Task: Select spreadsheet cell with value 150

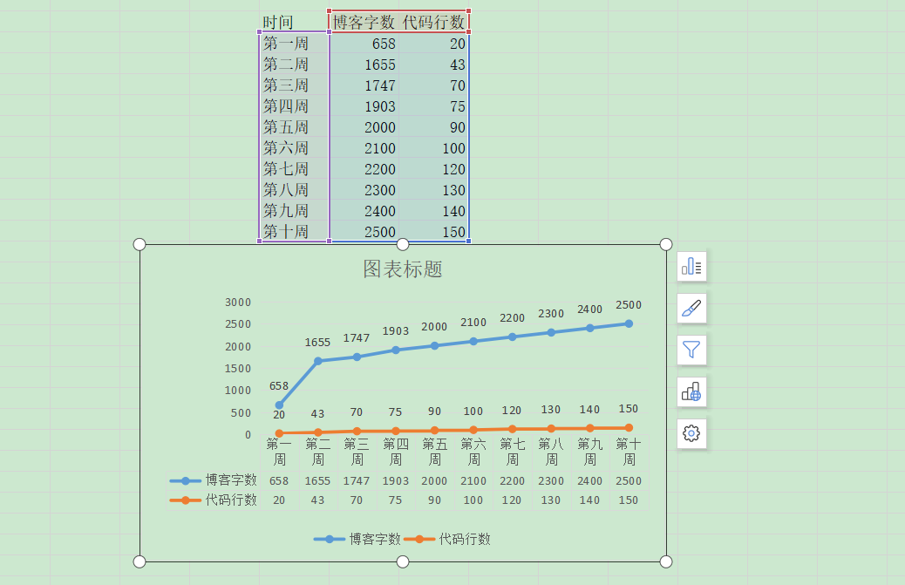Action: tap(433, 231)
